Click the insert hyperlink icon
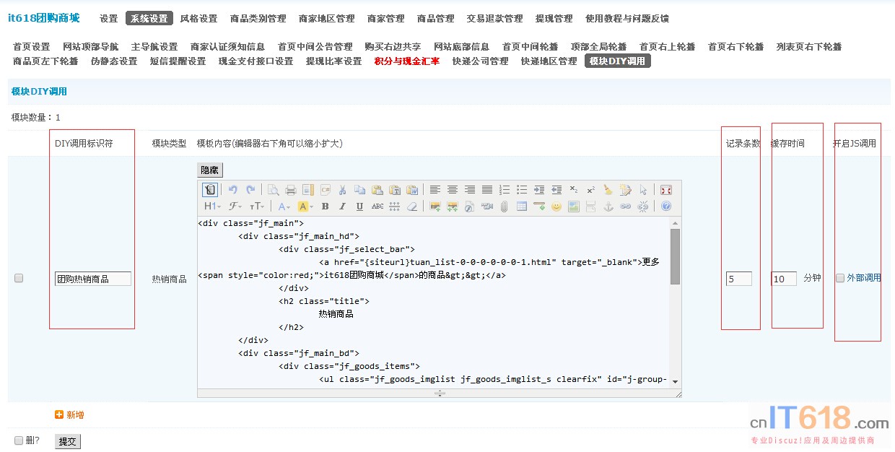The width and height of the screenshot is (895, 452). 626,207
